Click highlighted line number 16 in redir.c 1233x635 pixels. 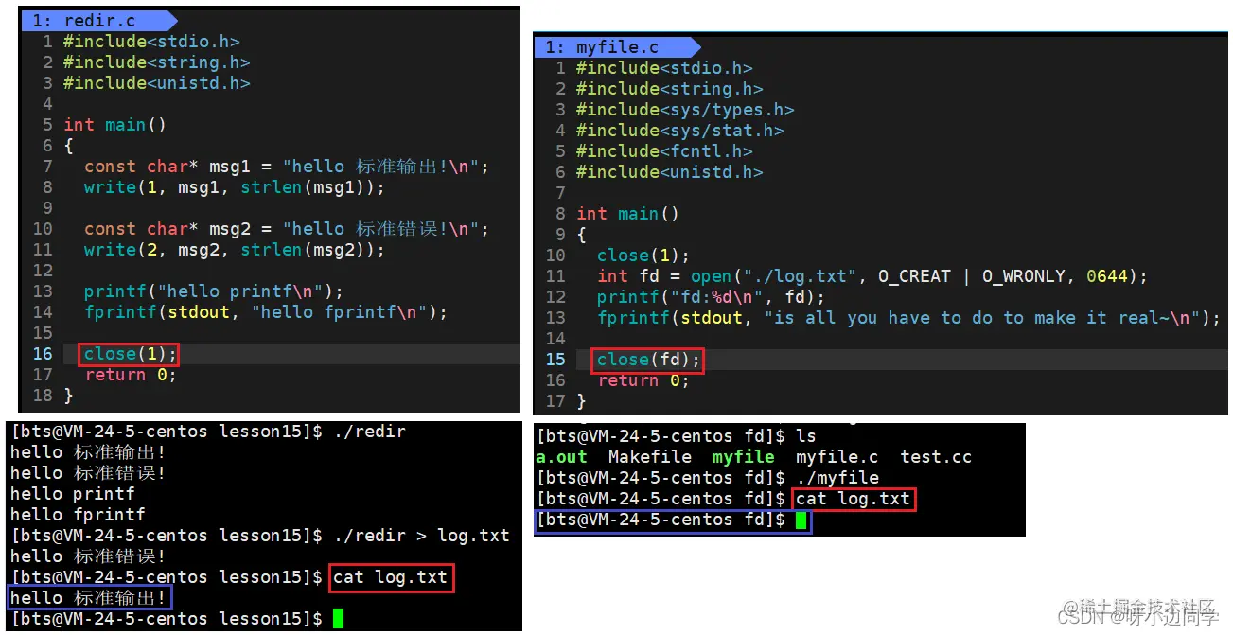pyautogui.click(x=43, y=354)
